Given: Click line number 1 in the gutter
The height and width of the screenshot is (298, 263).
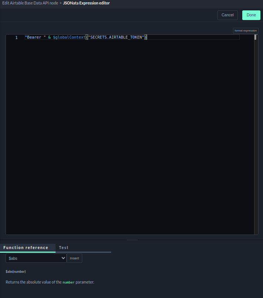Looking at the screenshot, I should click(16, 37).
